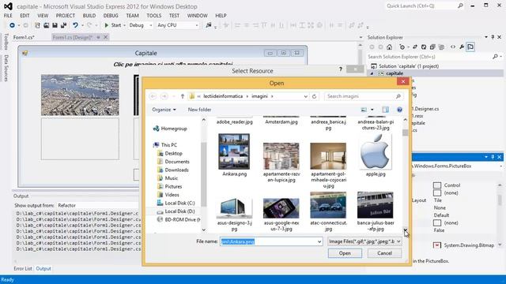Click the Data Sources side tab

[x=6, y=68]
